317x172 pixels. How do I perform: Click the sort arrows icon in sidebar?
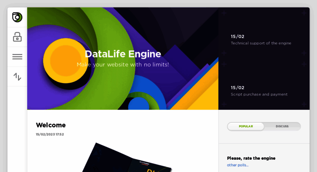[17, 76]
